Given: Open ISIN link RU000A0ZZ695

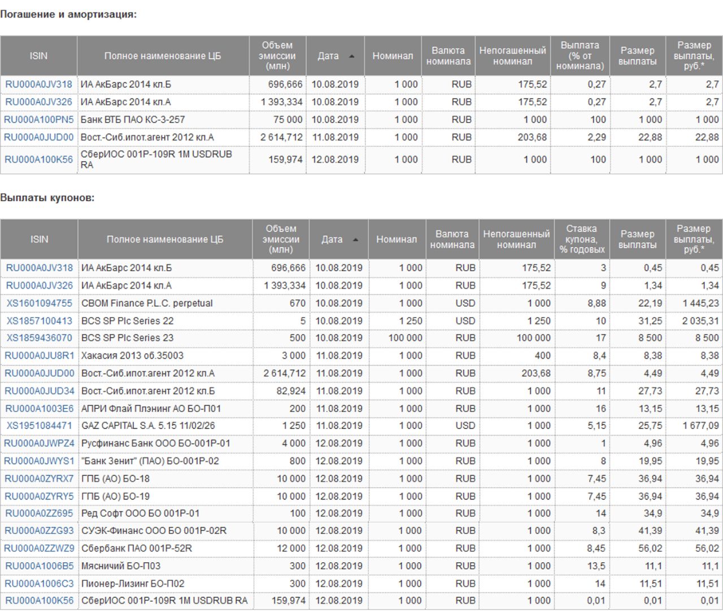Looking at the screenshot, I should [40, 514].
